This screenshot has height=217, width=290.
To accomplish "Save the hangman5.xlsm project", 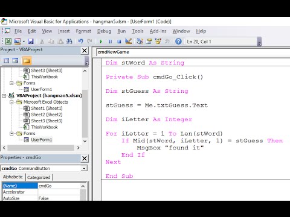I will click(31, 42).
